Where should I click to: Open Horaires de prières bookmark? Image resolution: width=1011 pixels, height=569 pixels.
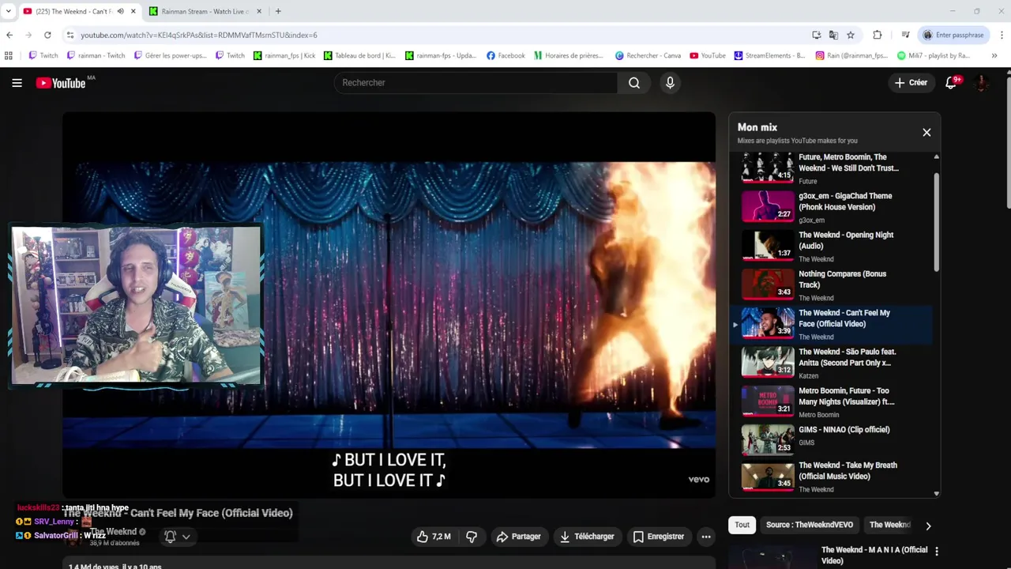click(x=568, y=55)
